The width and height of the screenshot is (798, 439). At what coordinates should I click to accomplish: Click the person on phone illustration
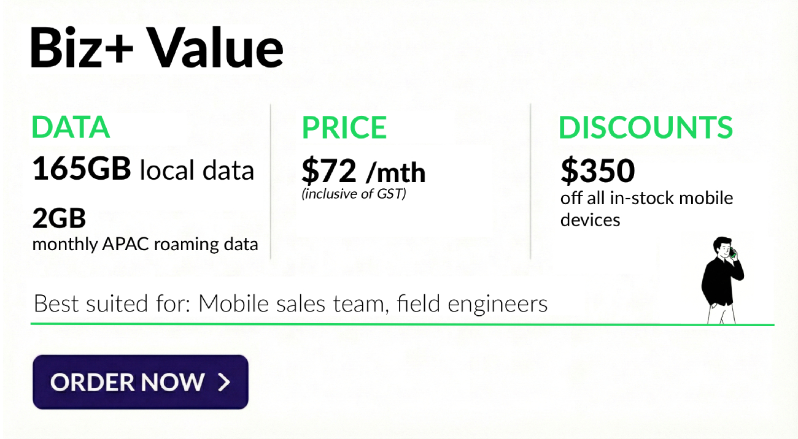click(723, 279)
